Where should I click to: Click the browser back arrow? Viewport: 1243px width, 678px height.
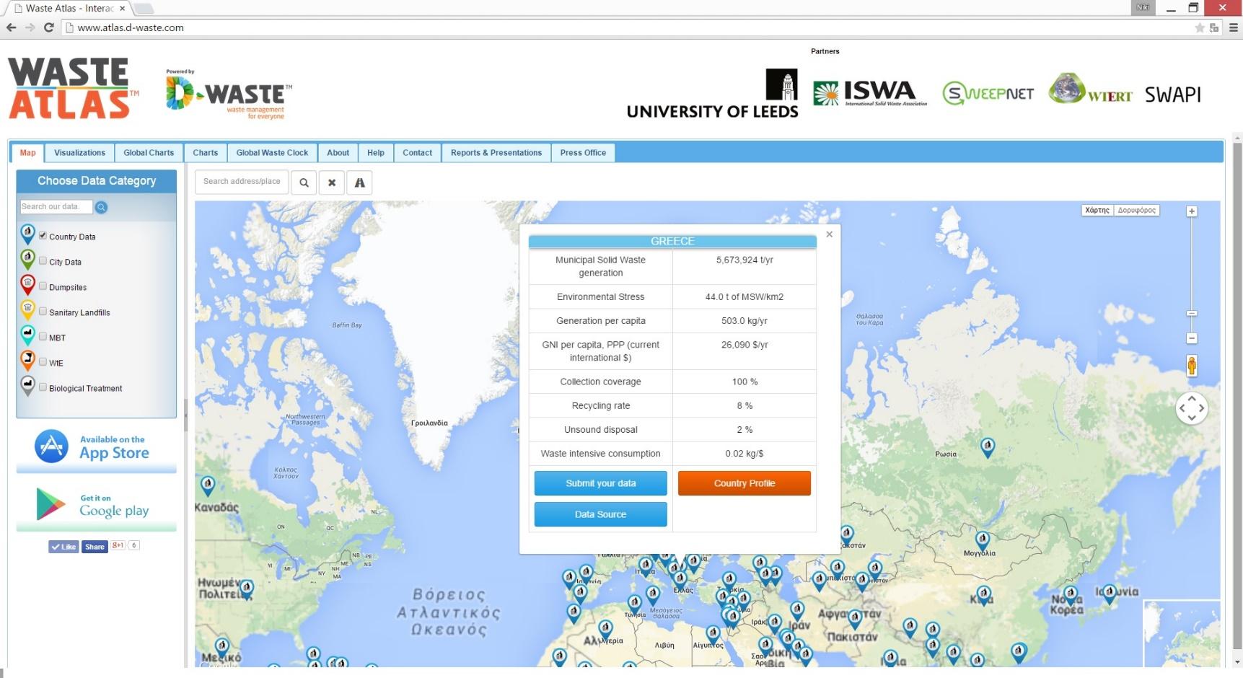click(x=11, y=27)
